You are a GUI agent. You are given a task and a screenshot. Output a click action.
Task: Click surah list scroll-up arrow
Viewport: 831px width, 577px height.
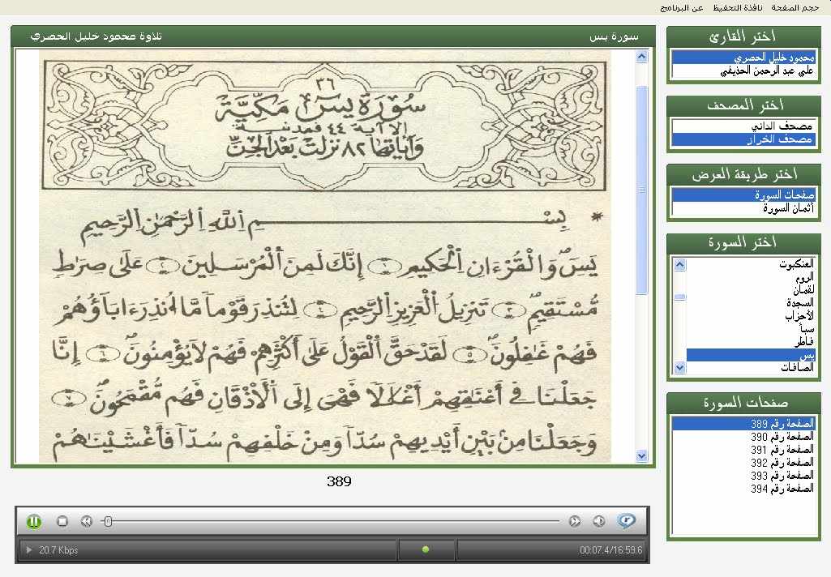tap(680, 264)
